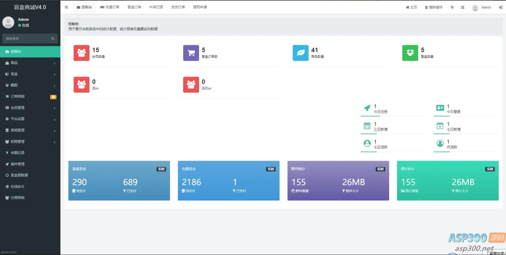The width and height of the screenshot is (506, 255).
Task: Toggle sidebar with the hamburger menu icon
Action: pyautogui.click(x=66, y=7)
